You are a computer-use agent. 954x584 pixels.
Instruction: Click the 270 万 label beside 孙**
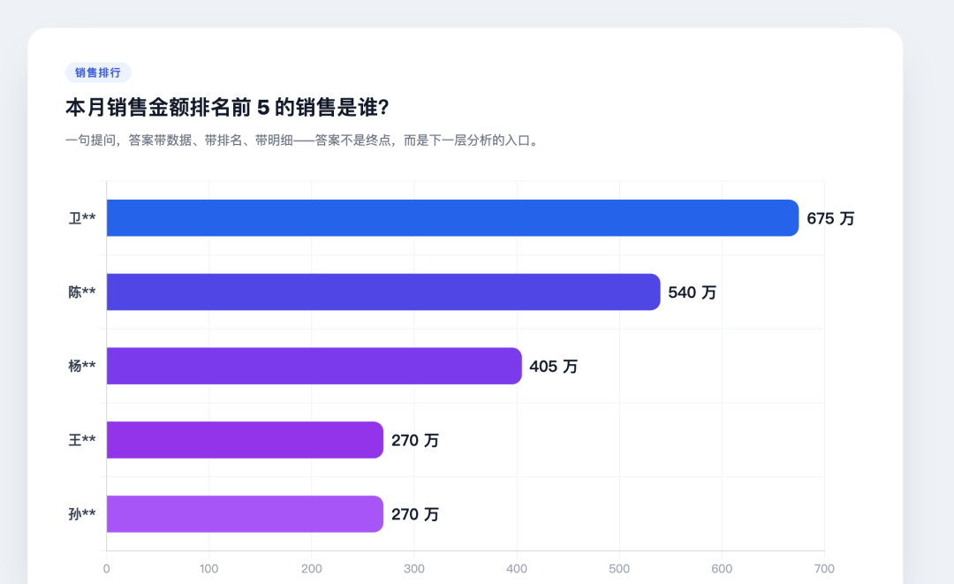[x=415, y=515]
